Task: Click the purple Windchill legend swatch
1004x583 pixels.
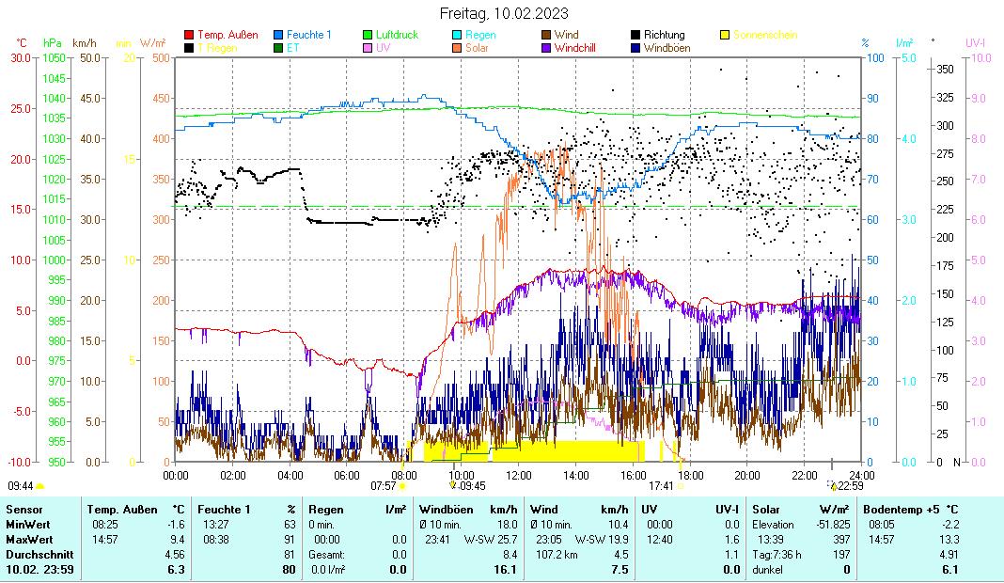Action: coord(546,48)
